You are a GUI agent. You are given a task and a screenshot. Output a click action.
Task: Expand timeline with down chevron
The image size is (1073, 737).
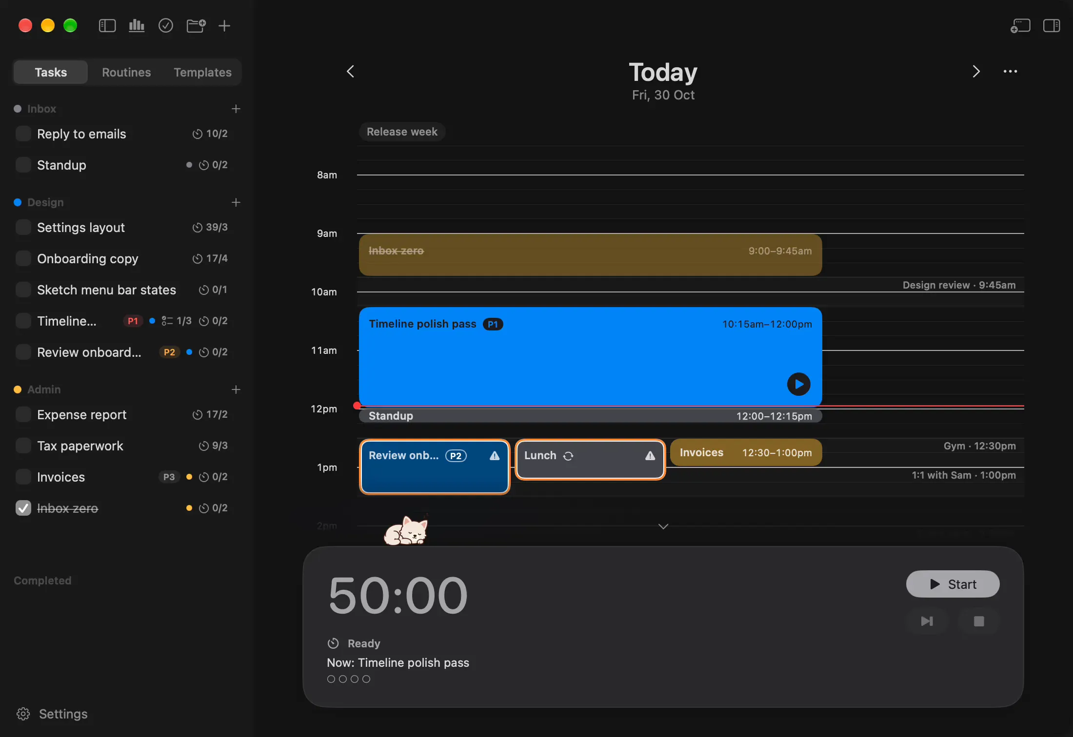663,526
